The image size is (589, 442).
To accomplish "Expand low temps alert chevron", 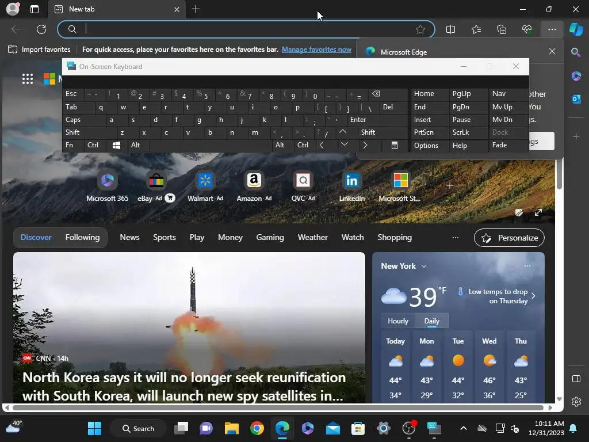I will click(x=533, y=296).
